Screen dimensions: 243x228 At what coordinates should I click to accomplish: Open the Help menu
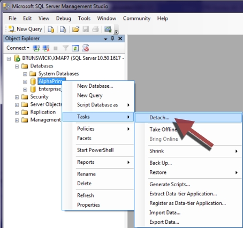[163, 18]
